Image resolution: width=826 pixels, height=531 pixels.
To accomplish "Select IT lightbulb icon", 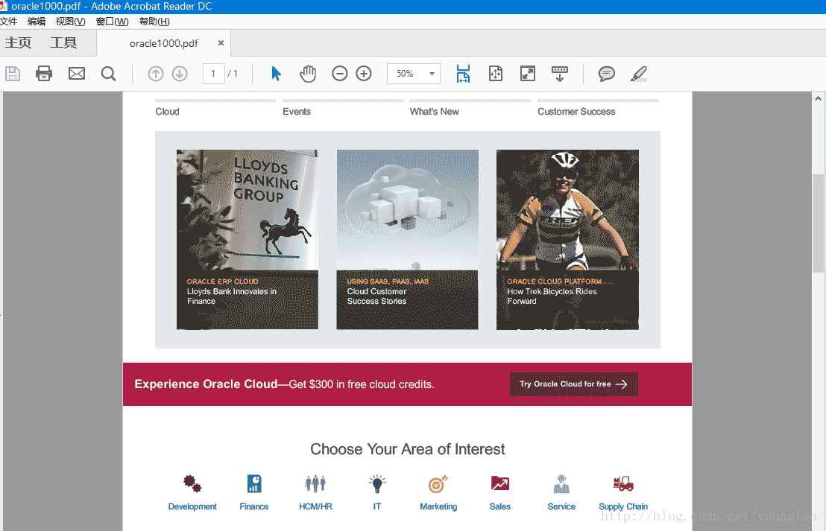I will [377, 483].
